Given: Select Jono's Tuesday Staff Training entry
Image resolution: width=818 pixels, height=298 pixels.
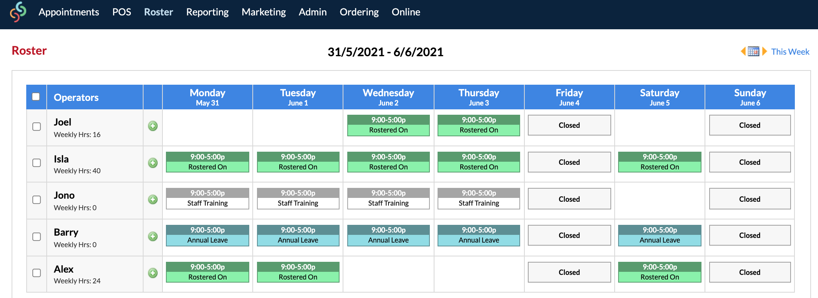Looking at the screenshot, I should [298, 199].
